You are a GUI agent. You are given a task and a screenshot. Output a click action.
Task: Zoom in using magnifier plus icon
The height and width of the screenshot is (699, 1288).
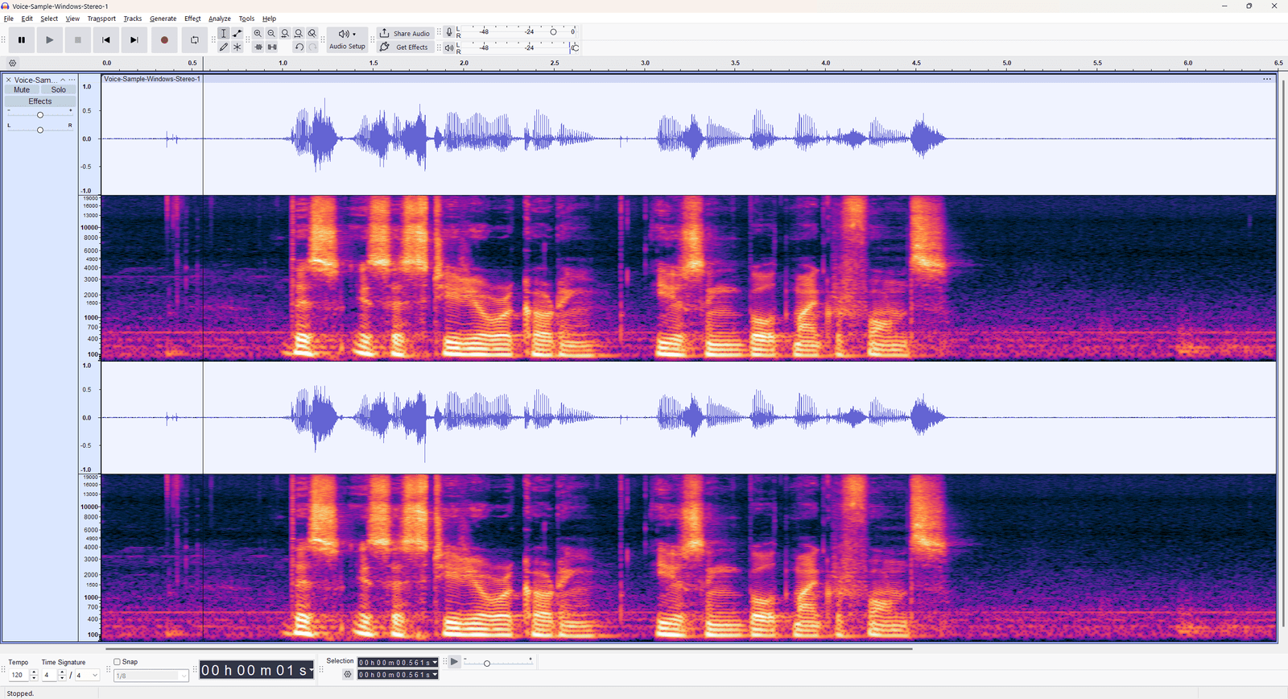pyautogui.click(x=258, y=33)
